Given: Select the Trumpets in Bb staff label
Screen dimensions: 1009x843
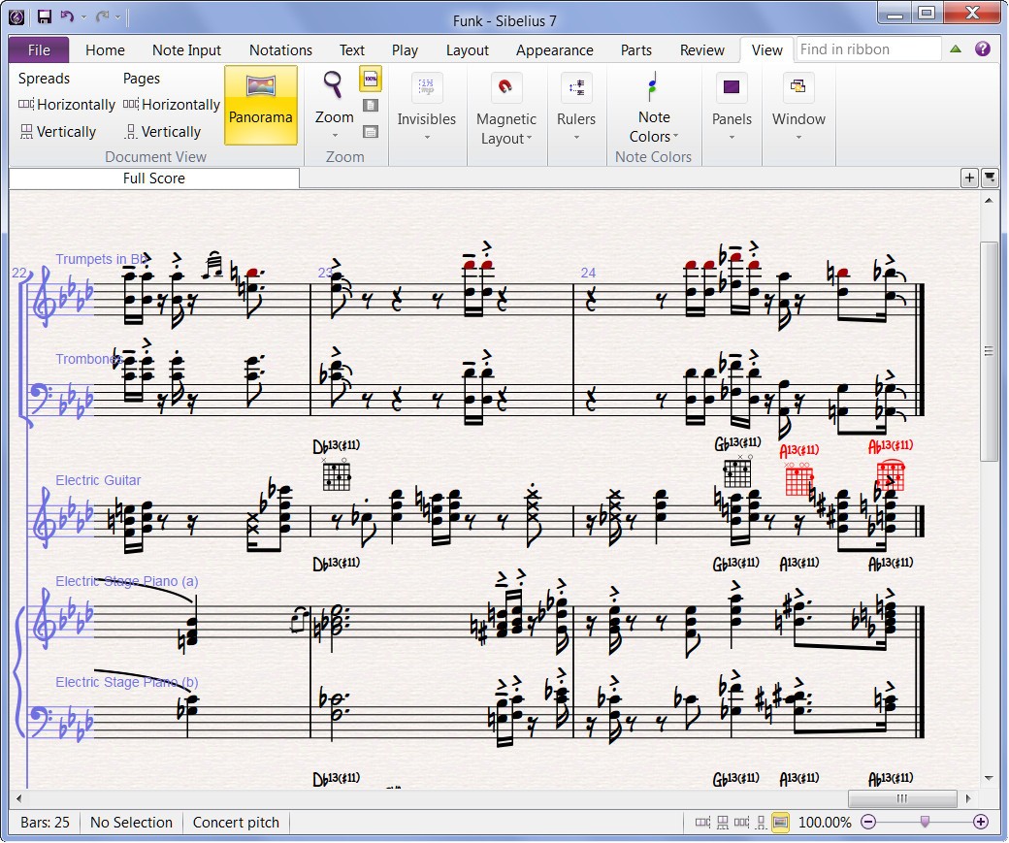Looking at the screenshot, I should point(102,259).
